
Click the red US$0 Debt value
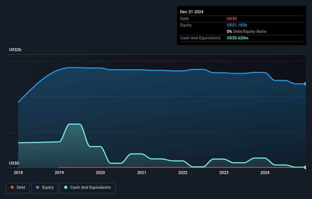[x=232, y=19]
